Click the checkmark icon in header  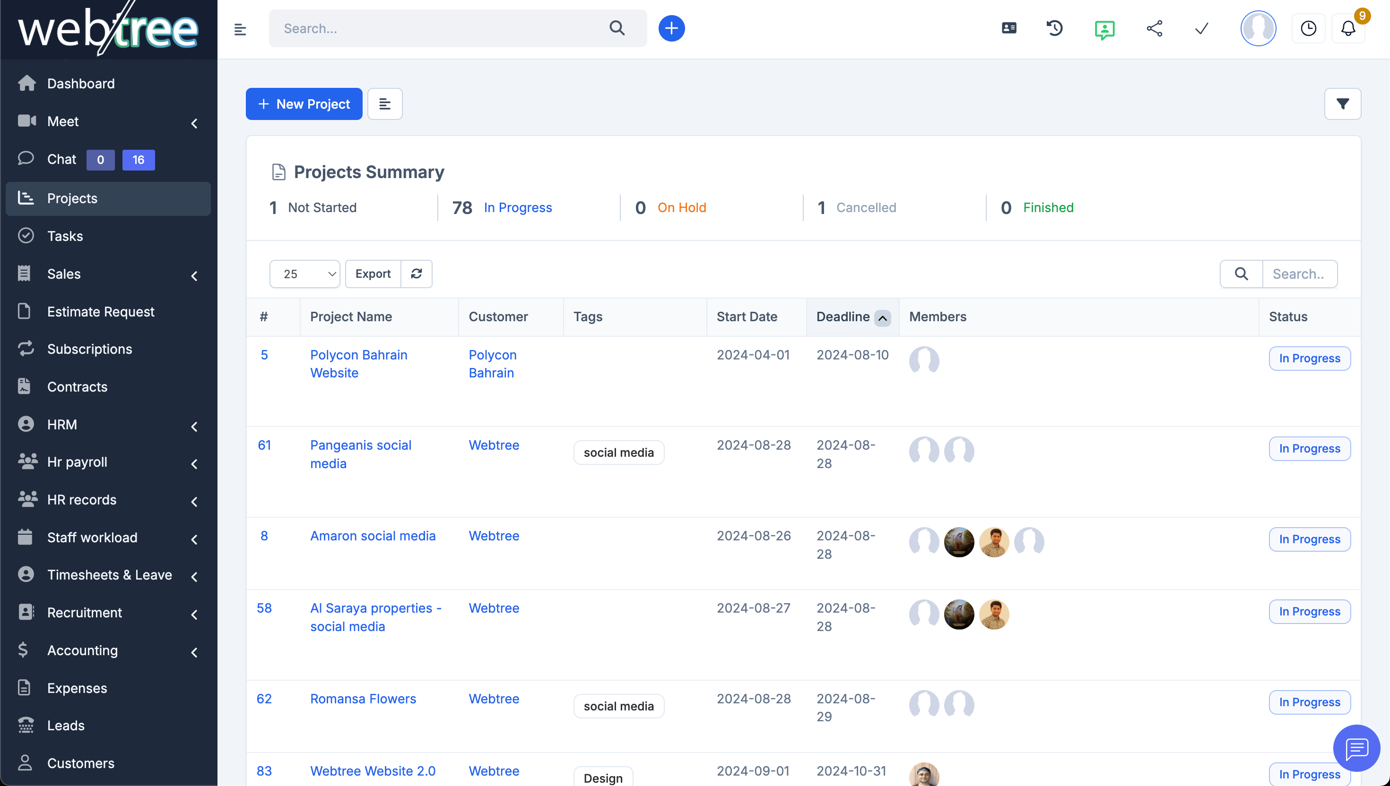click(x=1201, y=28)
